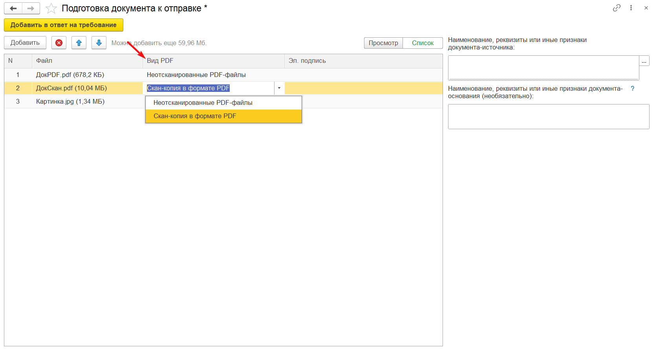The image size is (657, 351).
Task: Delete selected file with red cross icon
Action: pos(59,43)
